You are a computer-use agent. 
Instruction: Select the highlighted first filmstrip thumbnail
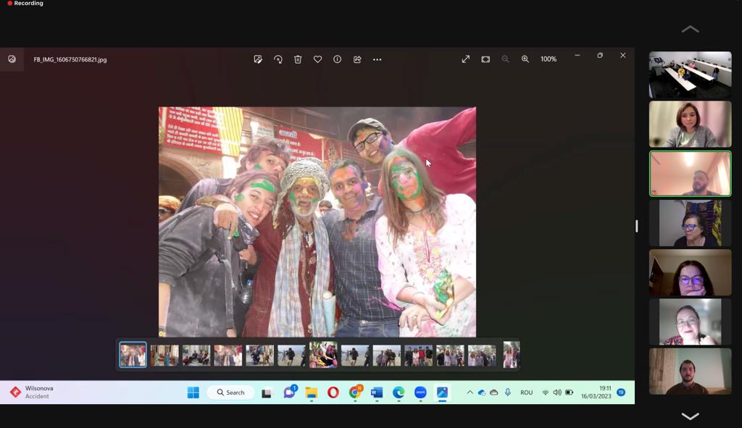133,355
